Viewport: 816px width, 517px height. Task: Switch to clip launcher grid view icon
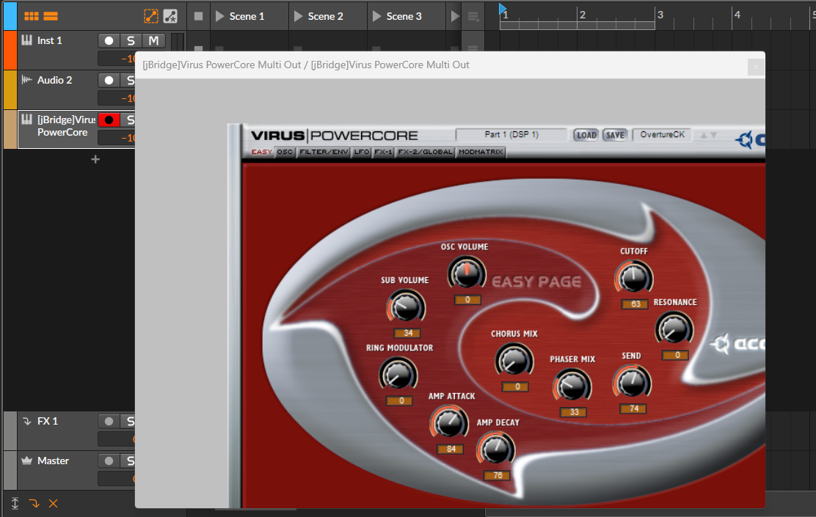coord(32,16)
